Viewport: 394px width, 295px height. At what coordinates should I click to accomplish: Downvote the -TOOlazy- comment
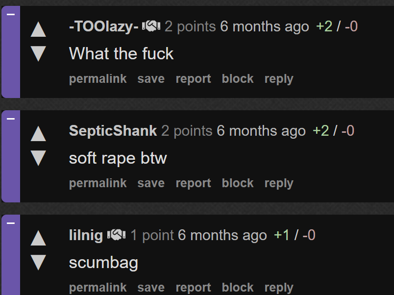pos(38,53)
